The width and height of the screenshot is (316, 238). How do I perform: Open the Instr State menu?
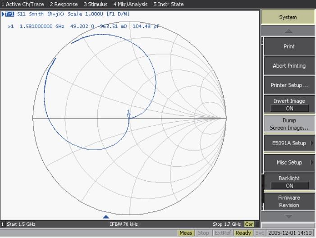pos(169,4)
